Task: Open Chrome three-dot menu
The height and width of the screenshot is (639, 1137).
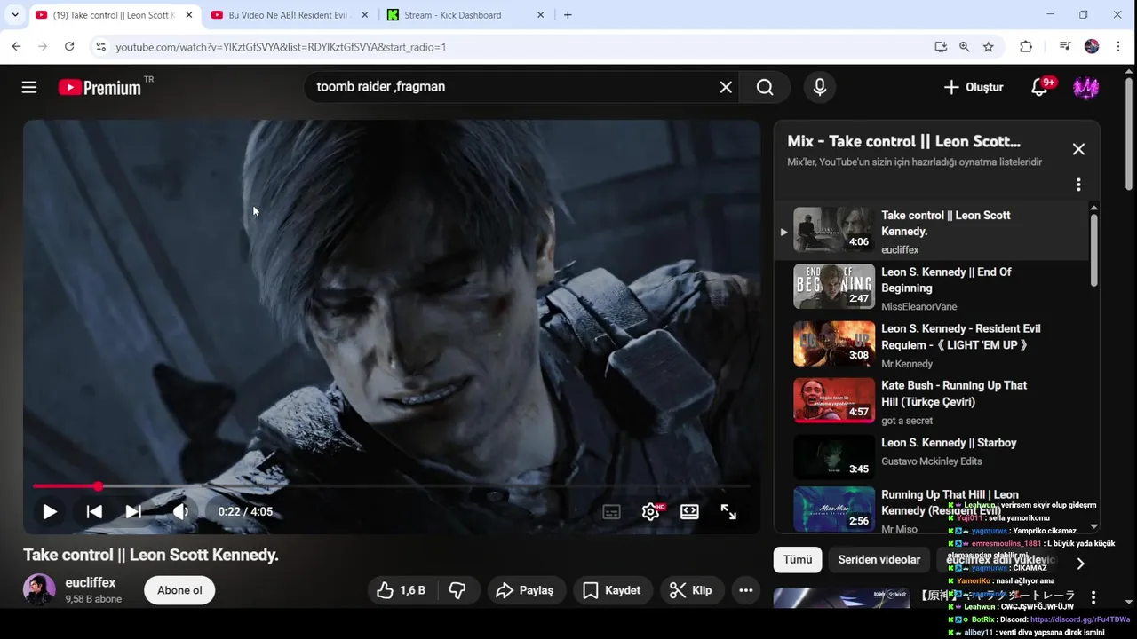Action: 1117,47
